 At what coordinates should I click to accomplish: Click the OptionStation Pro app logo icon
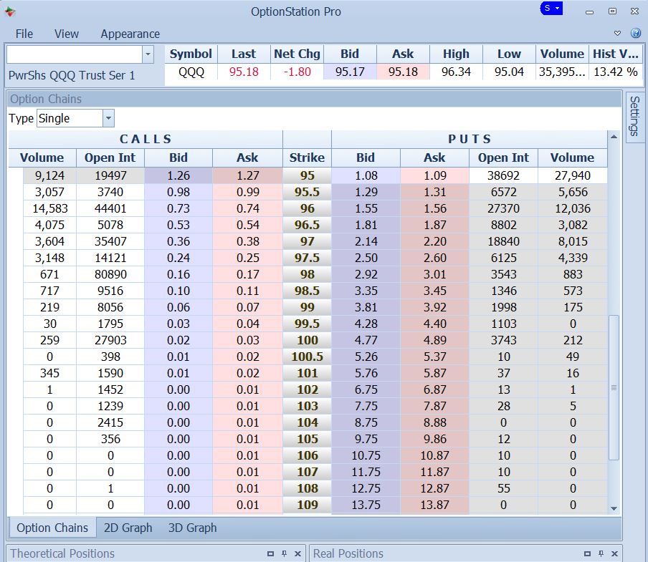(9, 11)
